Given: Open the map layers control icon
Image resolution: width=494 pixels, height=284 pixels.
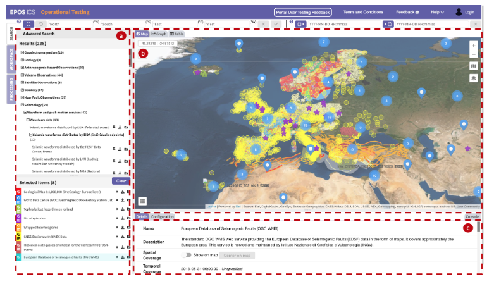Looking at the screenshot, I should pyautogui.click(x=473, y=78).
